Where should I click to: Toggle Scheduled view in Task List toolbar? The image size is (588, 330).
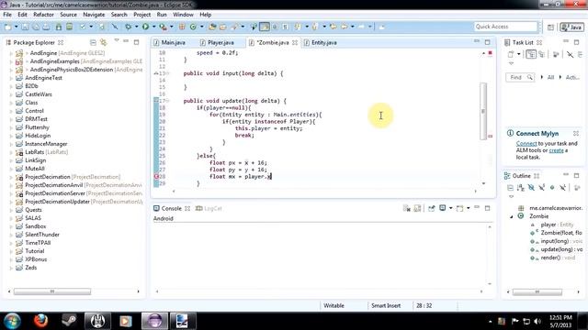[541, 54]
